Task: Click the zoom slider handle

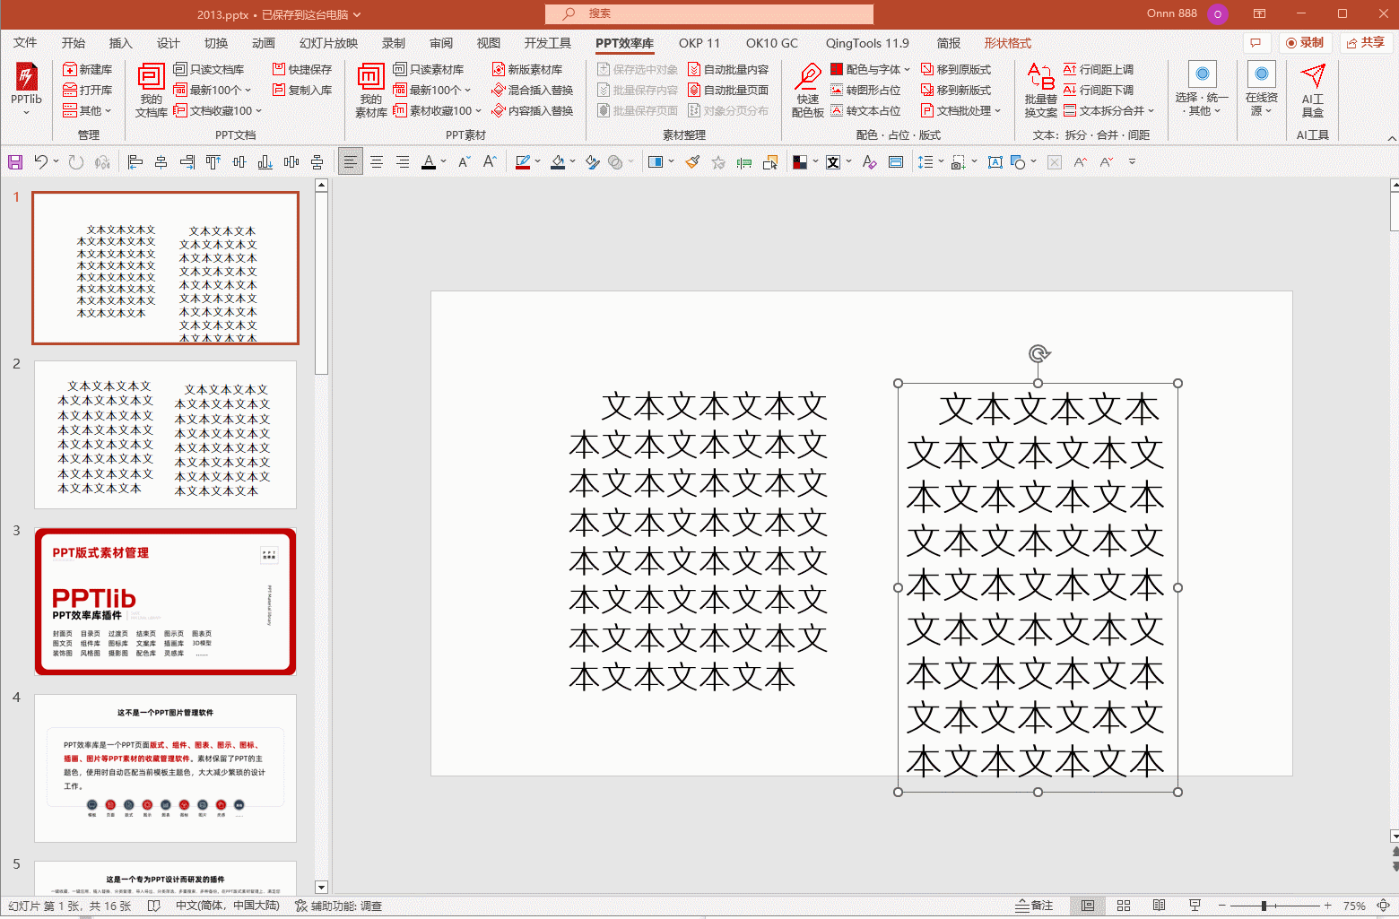Action: coord(1264,906)
